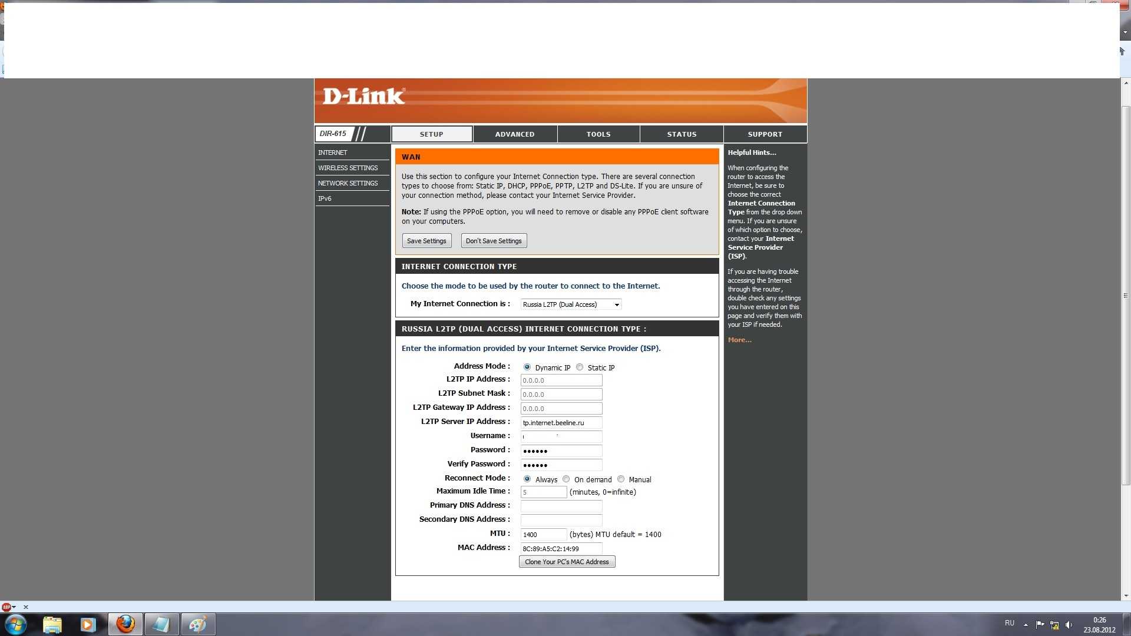1131x636 pixels.
Task: Open the SUPPORT tab
Action: [x=765, y=134]
